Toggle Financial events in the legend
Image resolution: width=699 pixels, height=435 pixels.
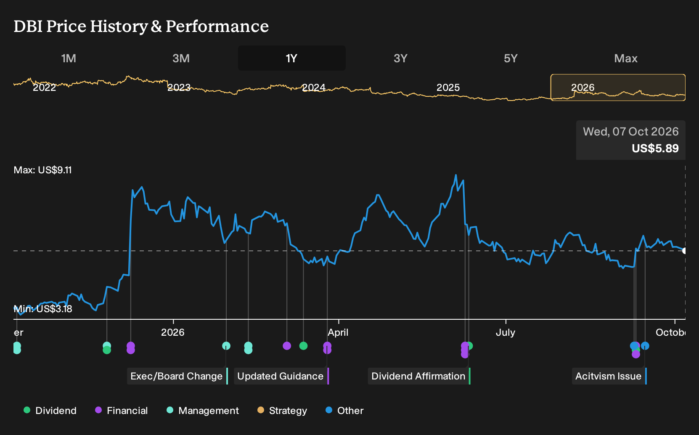point(122,411)
